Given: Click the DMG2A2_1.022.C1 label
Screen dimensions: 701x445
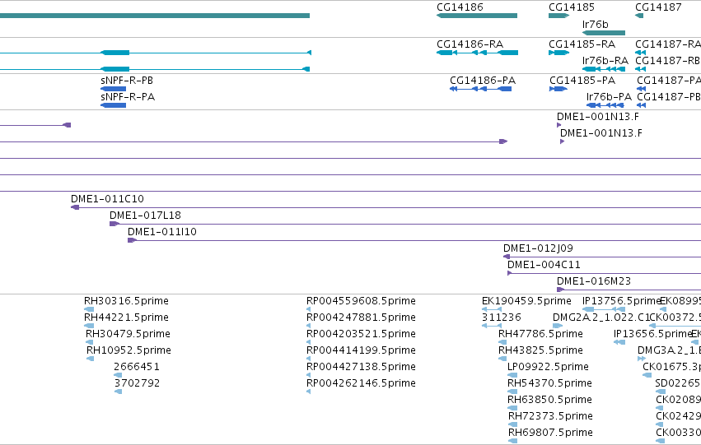Looking at the screenshot, I should click(601, 318).
